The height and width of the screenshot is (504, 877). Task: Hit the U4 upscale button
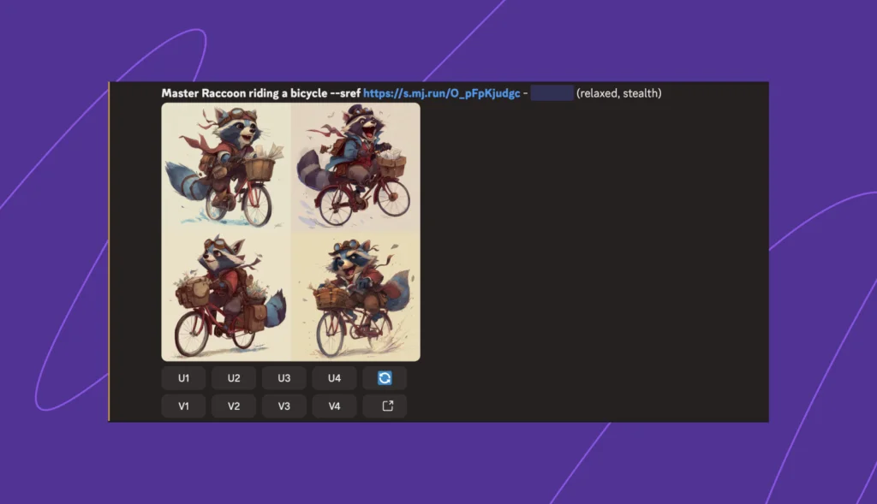coord(334,378)
